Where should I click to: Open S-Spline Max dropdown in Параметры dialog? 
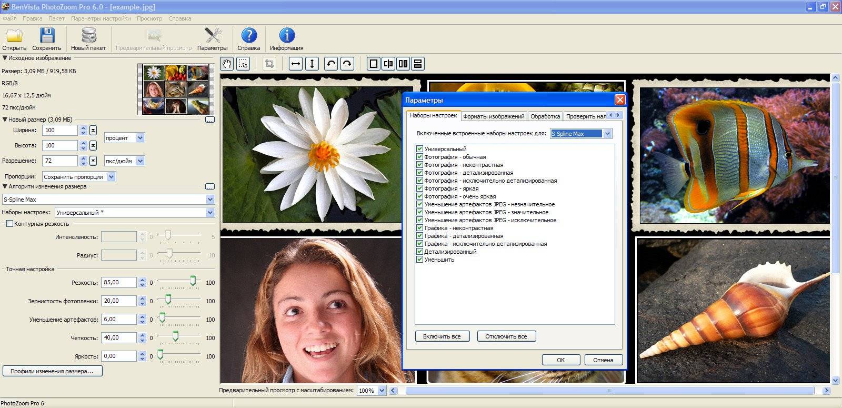tap(581, 134)
